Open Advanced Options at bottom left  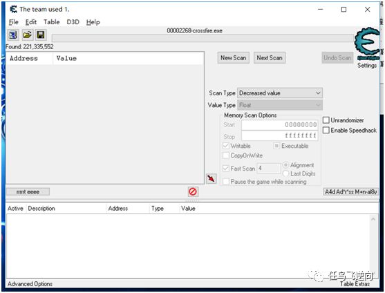30,284
